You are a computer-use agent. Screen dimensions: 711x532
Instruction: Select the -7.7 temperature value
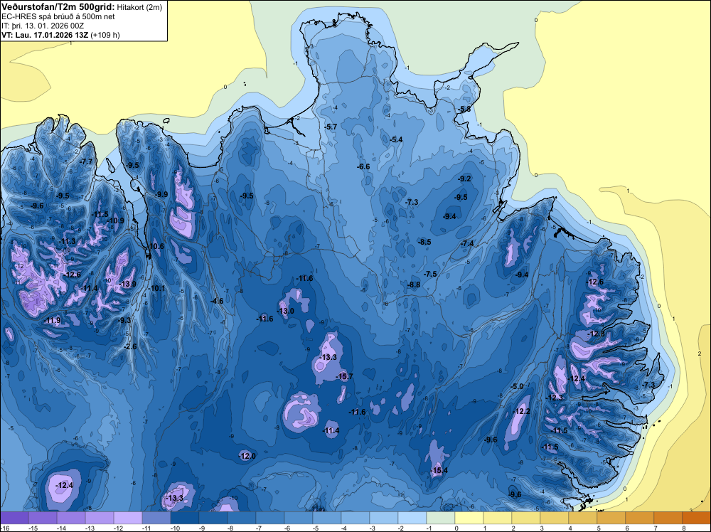(x=86, y=161)
